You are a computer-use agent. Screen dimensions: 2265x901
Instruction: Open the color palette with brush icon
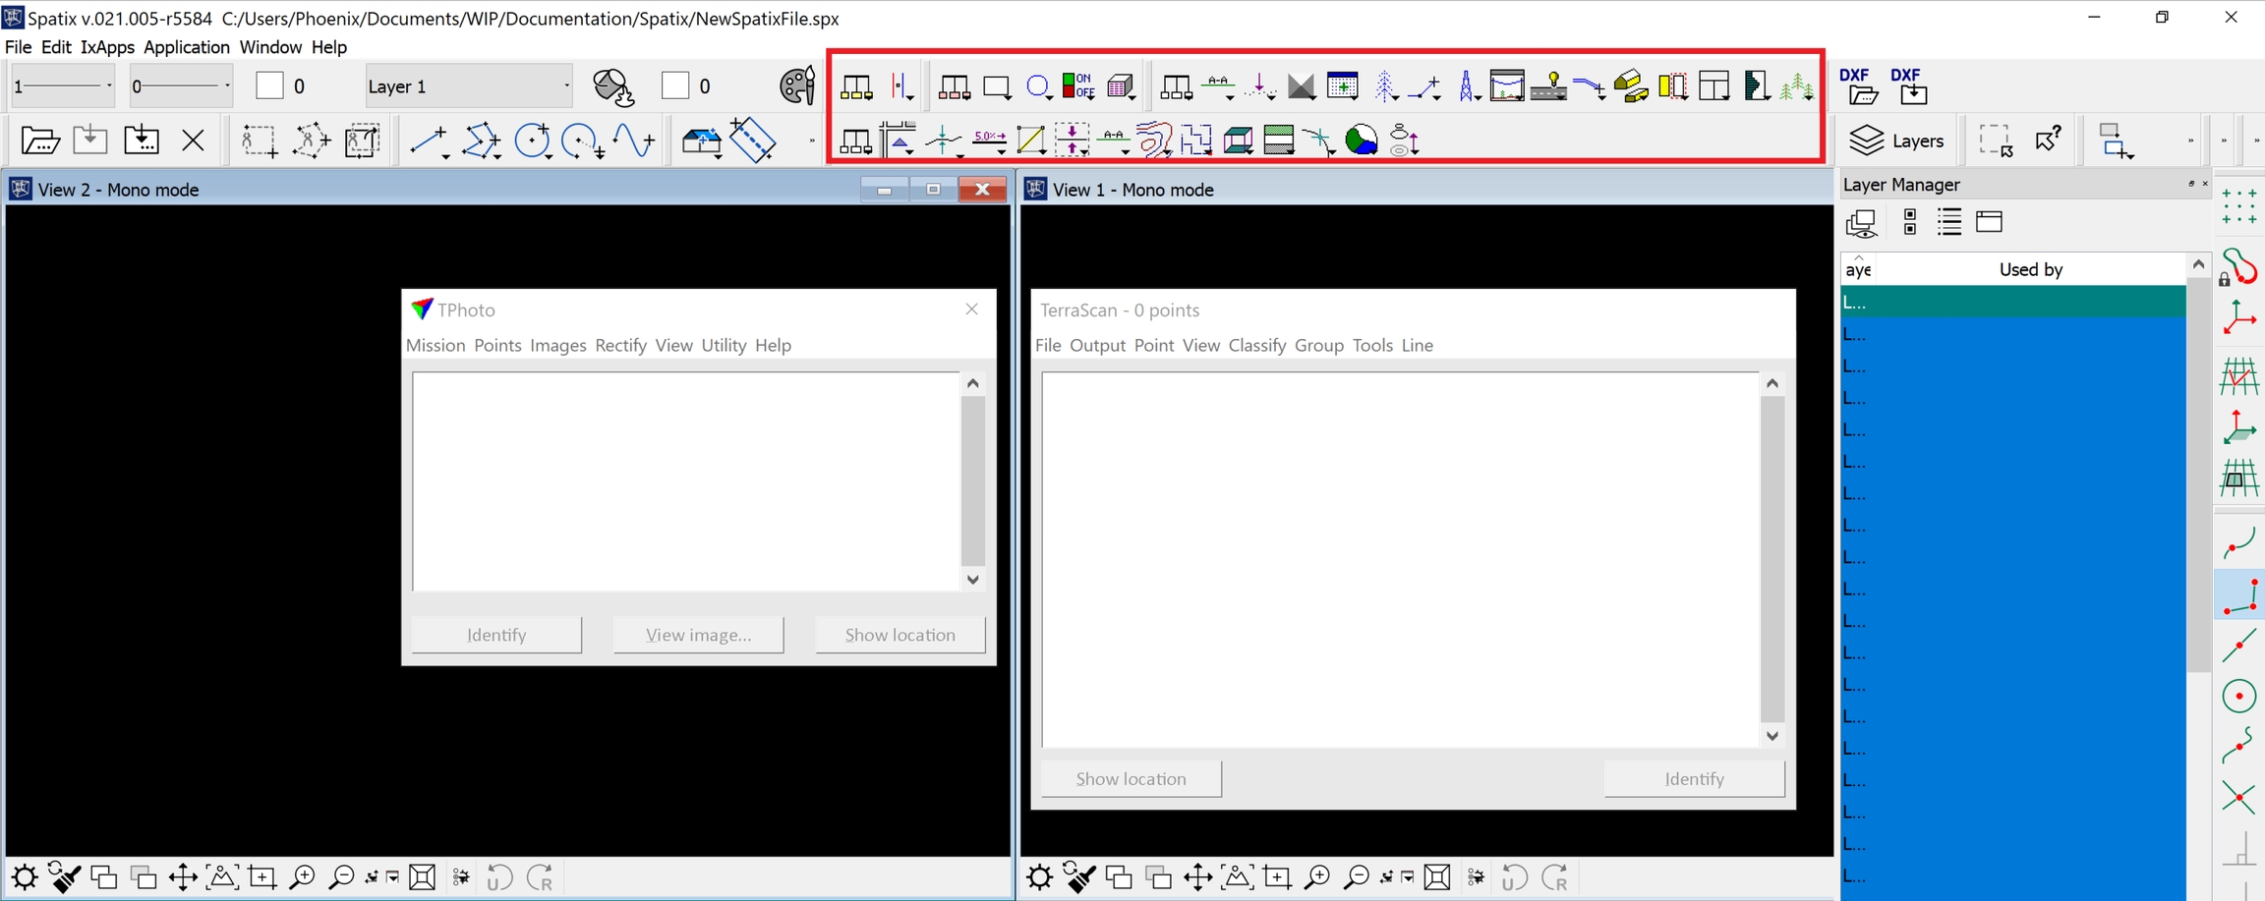click(x=796, y=86)
